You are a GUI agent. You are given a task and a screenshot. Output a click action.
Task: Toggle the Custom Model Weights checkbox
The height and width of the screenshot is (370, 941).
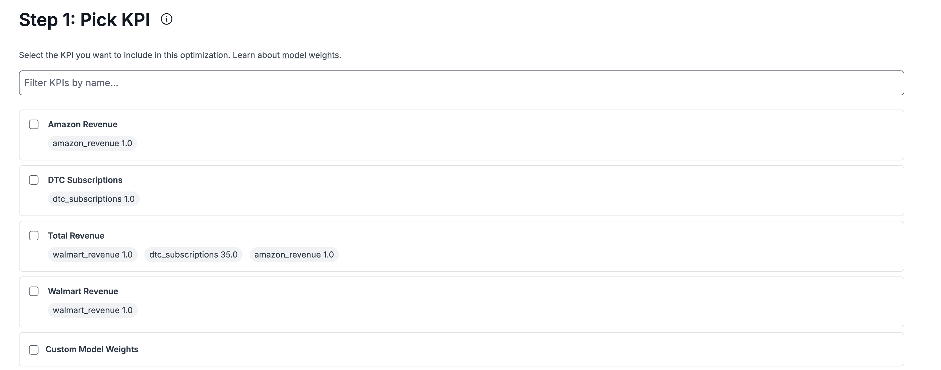[34, 350]
